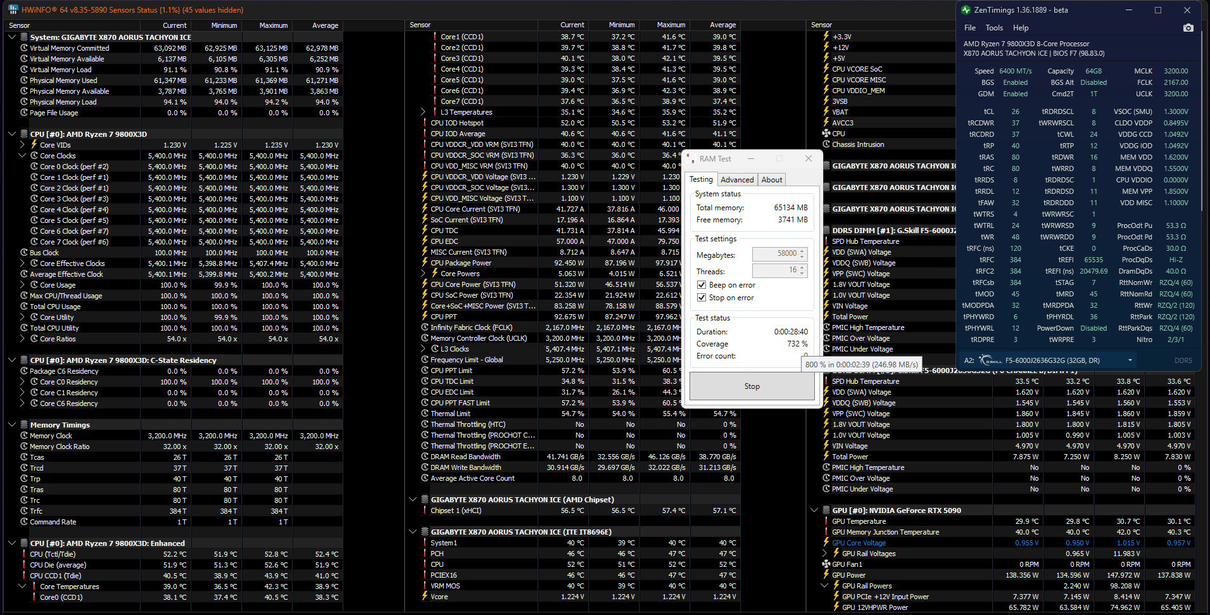1210x615 pixels.
Task: Expand the L3 Temperatures row
Action: (x=423, y=112)
